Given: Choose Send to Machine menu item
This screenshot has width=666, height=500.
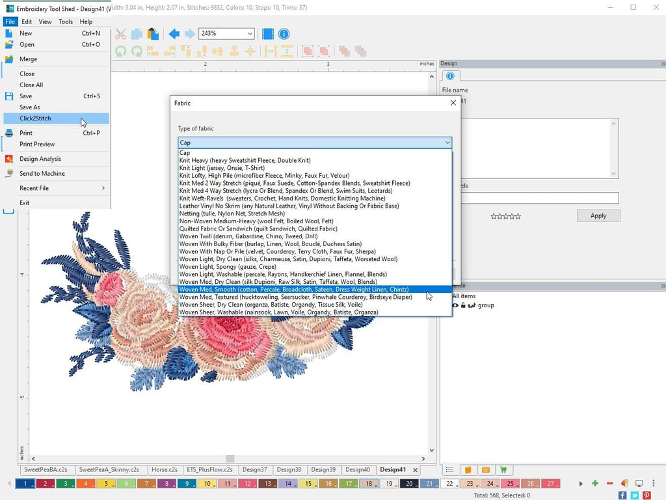Looking at the screenshot, I should coord(56,173).
